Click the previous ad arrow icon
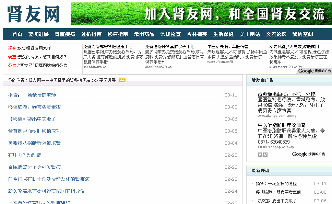This screenshot has width=332, height=204. coord(260,155)
